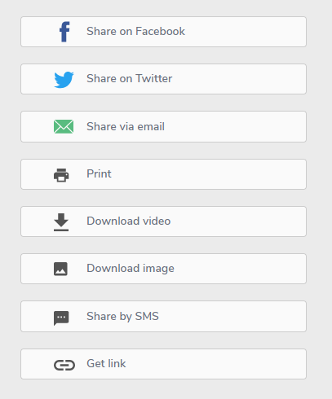The image size is (332, 399).
Task: Start Download video
Action: 163,221
